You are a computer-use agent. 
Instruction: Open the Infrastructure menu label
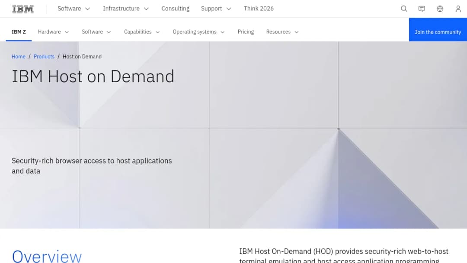click(x=121, y=9)
